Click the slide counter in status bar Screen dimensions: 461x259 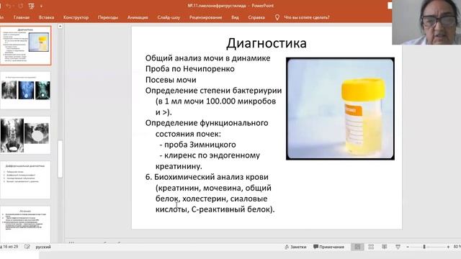(x=9, y=247)
